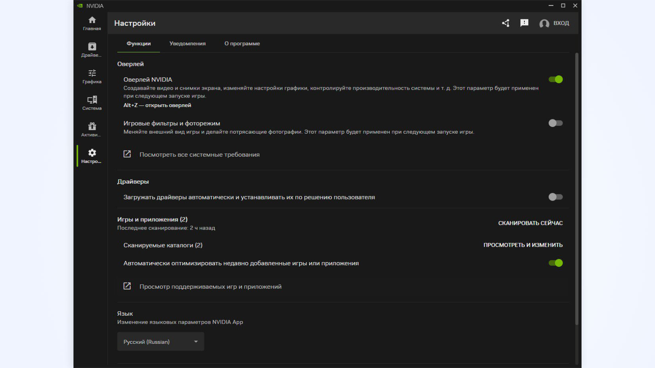Viewport: 655px width, 368px height.
Task: Click the user avatar icon near ВХОД
Action: click(x=544, y=23)
